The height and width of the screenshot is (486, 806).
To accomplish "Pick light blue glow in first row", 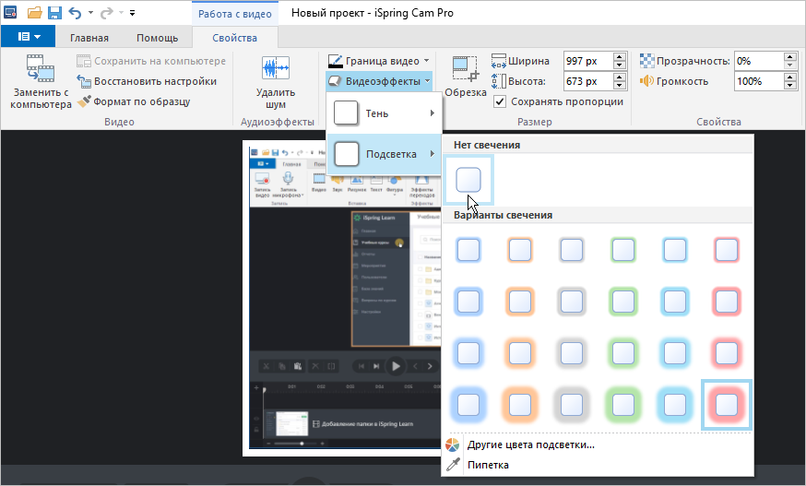I will tap(675, 251).
